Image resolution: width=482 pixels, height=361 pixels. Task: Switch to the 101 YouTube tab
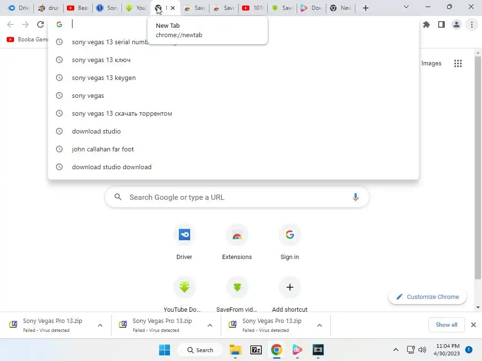pos(253,8)
